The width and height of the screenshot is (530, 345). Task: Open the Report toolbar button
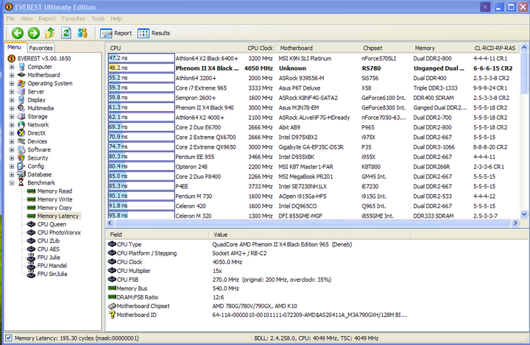116,33
